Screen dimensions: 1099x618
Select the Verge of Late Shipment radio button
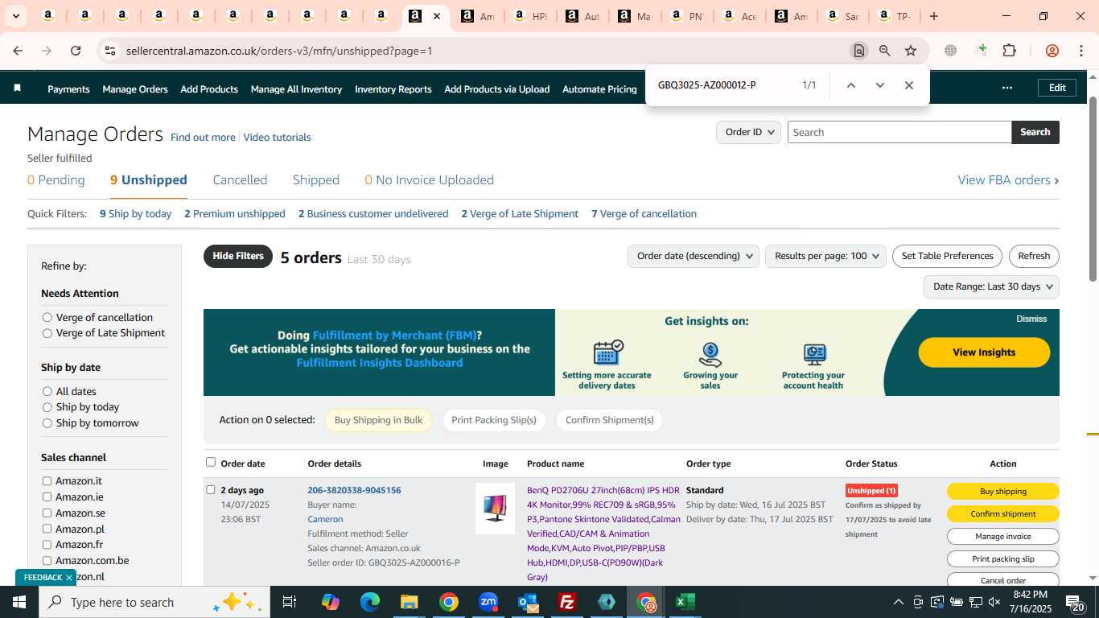point(47,333)
